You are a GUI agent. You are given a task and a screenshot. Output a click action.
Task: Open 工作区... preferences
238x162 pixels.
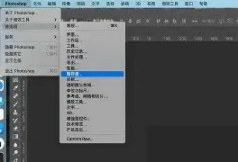pyautogui.click(x=92, y=40)
